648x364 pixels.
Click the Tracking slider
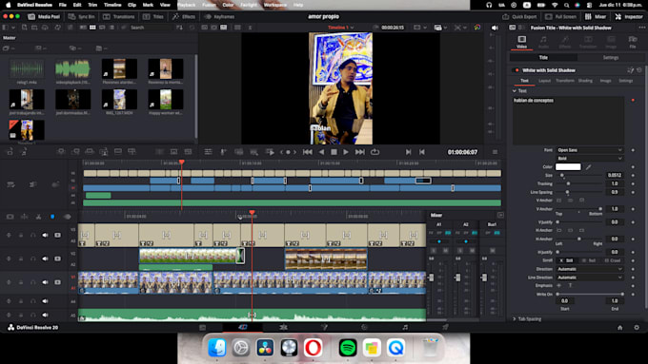[x=579, y=183]
